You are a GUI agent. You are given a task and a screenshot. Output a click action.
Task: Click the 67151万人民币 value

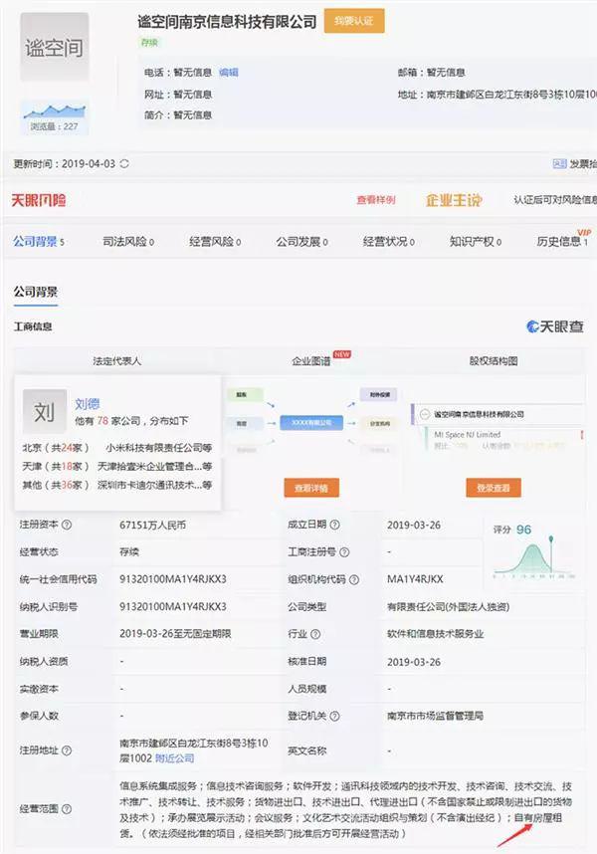(x=153, y=525)
